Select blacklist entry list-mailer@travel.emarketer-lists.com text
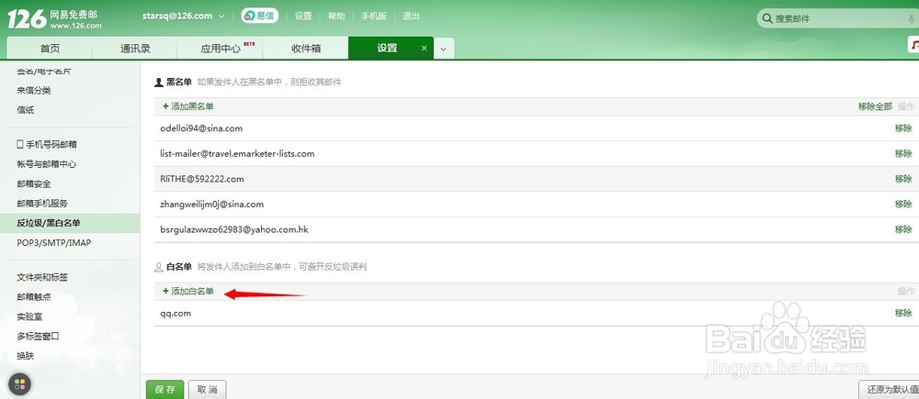The image size is (919, 399). tap(237, 154)
